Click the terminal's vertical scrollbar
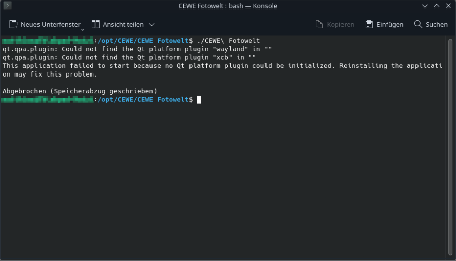Viewport: 456px width, 261px height. (450, 147)
